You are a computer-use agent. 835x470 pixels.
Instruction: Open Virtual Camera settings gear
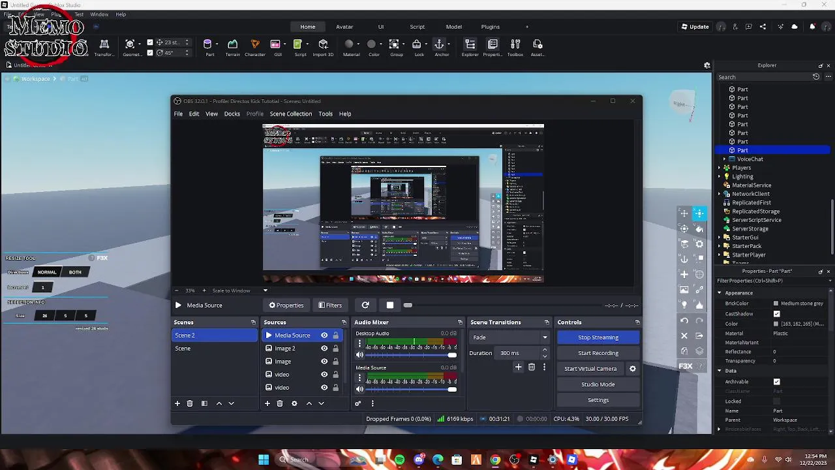(x=632, y=369)
